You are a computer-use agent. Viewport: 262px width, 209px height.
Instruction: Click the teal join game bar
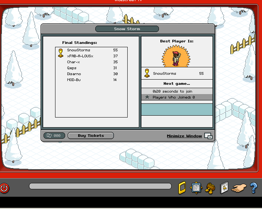177,109
